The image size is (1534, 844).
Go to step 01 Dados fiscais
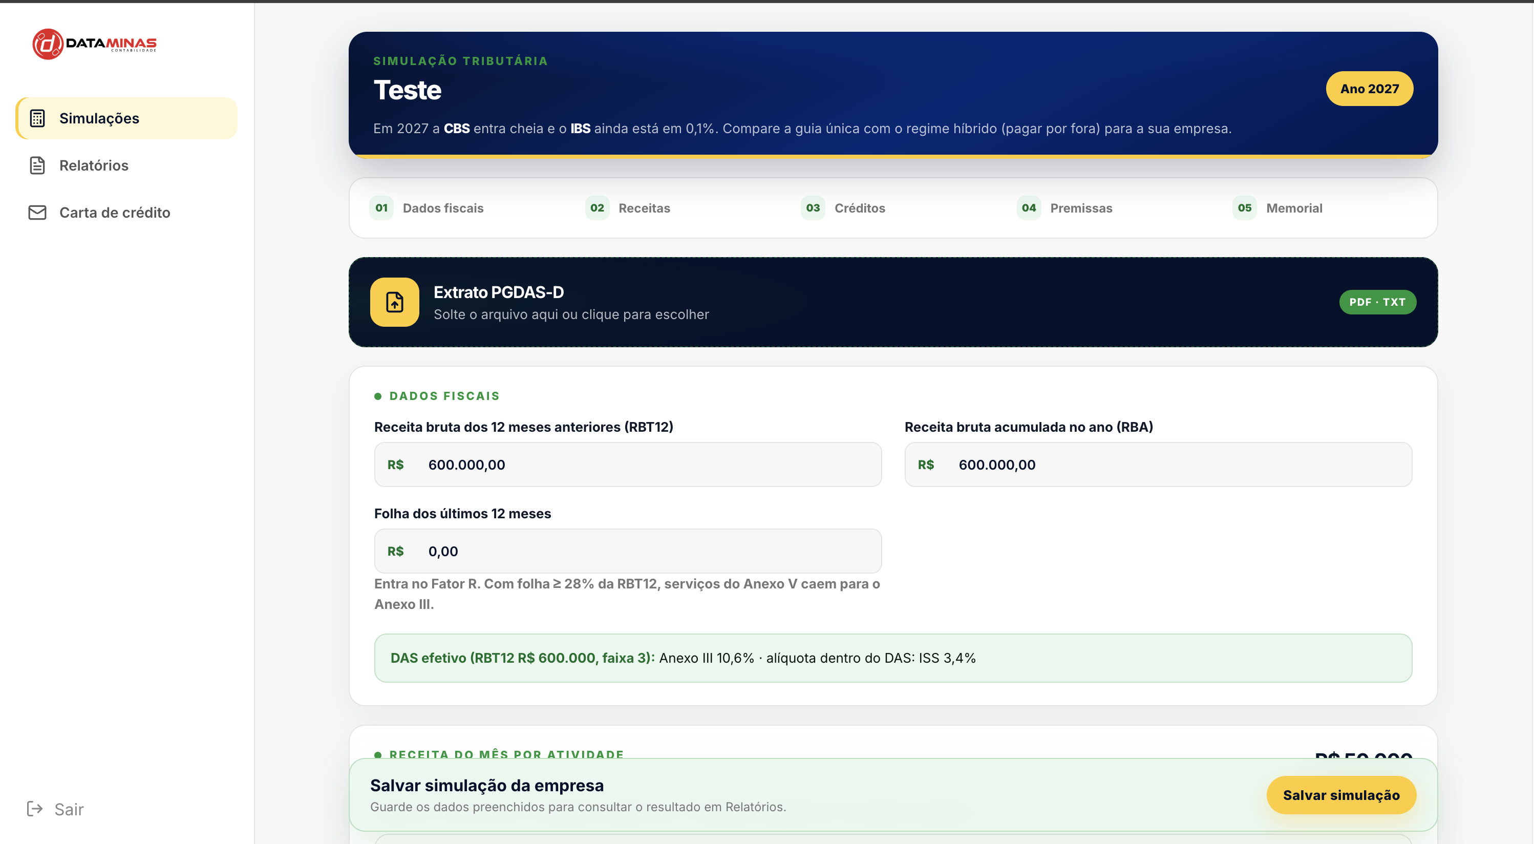(427, 208)
